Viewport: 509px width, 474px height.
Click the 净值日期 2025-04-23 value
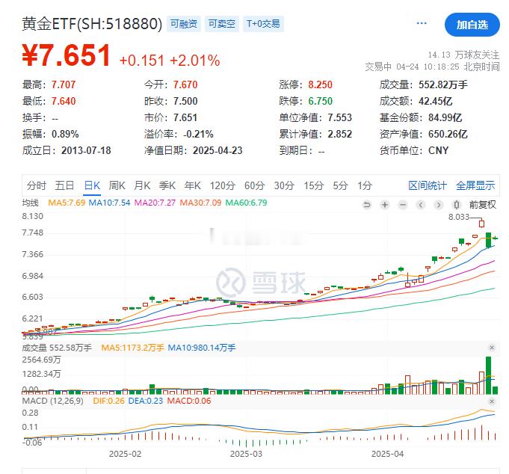(218, 150)
